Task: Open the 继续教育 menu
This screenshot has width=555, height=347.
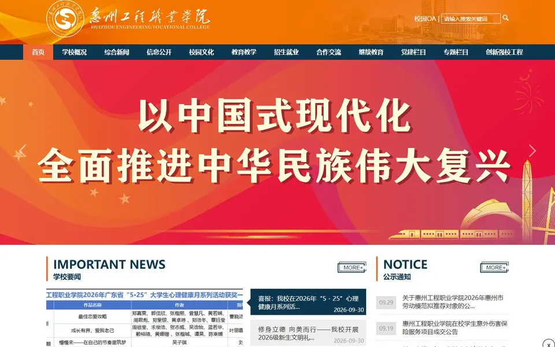Action: tap(371, 52)
